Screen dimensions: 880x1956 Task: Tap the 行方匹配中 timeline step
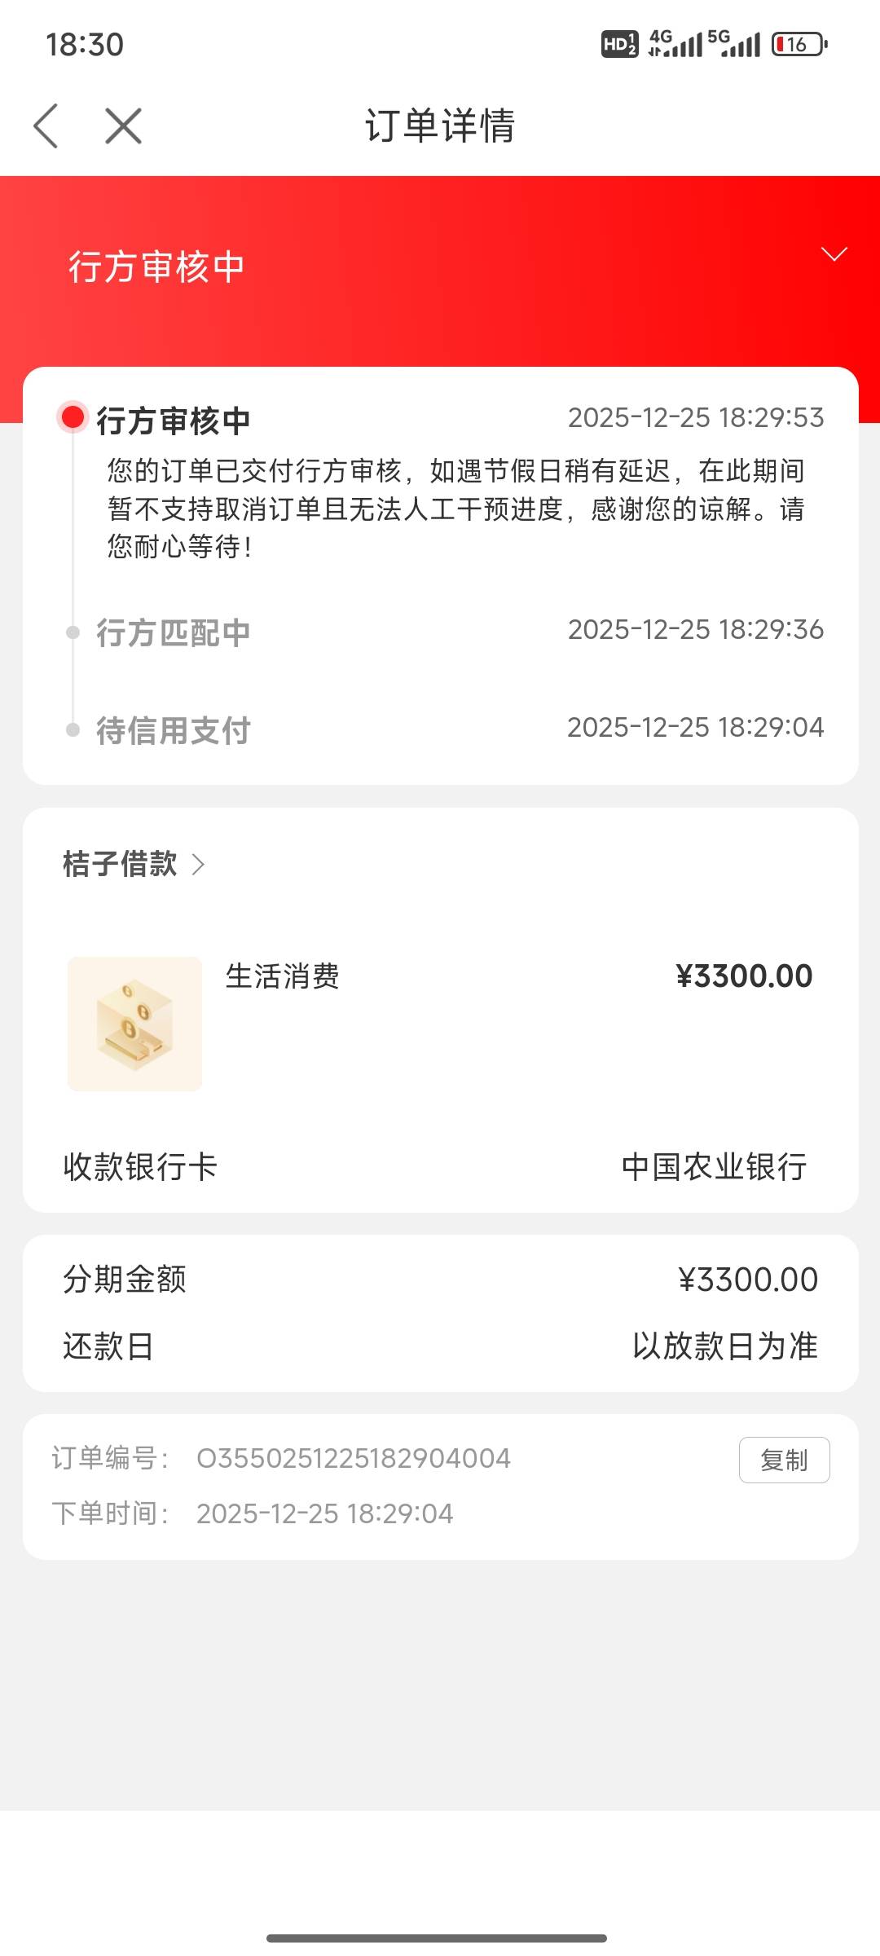tap(173, 632)
